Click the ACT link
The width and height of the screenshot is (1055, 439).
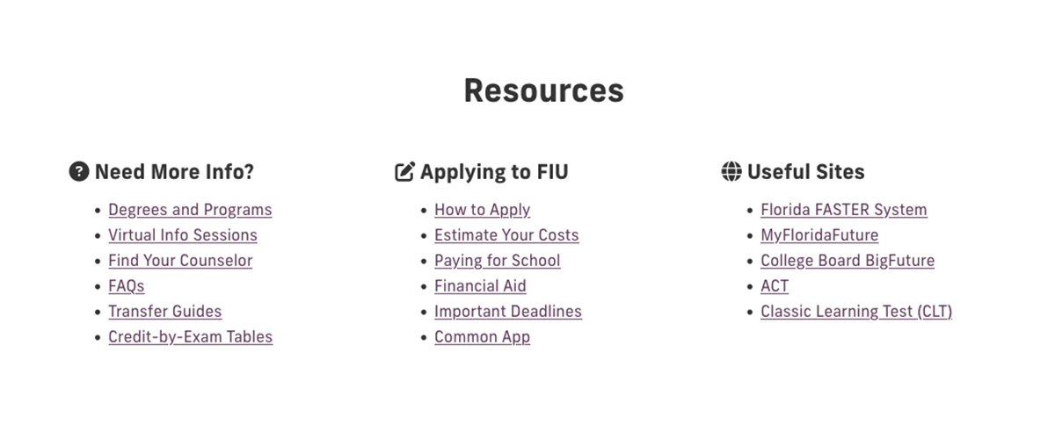pyautogui.click(x=775, y=286)
